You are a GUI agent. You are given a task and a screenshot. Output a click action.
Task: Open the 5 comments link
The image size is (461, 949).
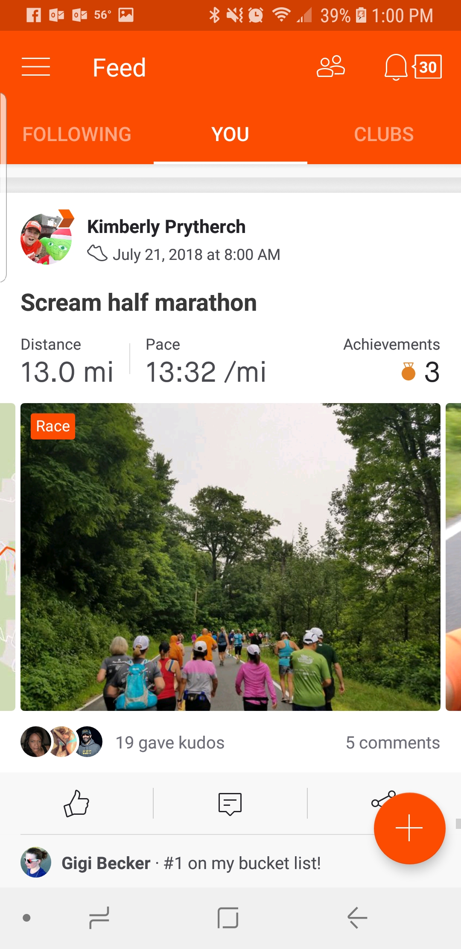pyautogui.click(x=393, y=743)
